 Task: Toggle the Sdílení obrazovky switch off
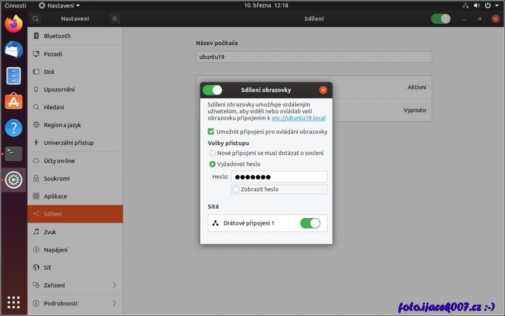(x=212, y=90)
